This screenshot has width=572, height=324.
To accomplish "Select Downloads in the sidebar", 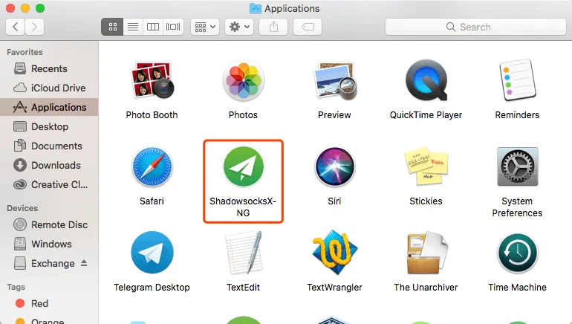I will click(x=56, y=165).
